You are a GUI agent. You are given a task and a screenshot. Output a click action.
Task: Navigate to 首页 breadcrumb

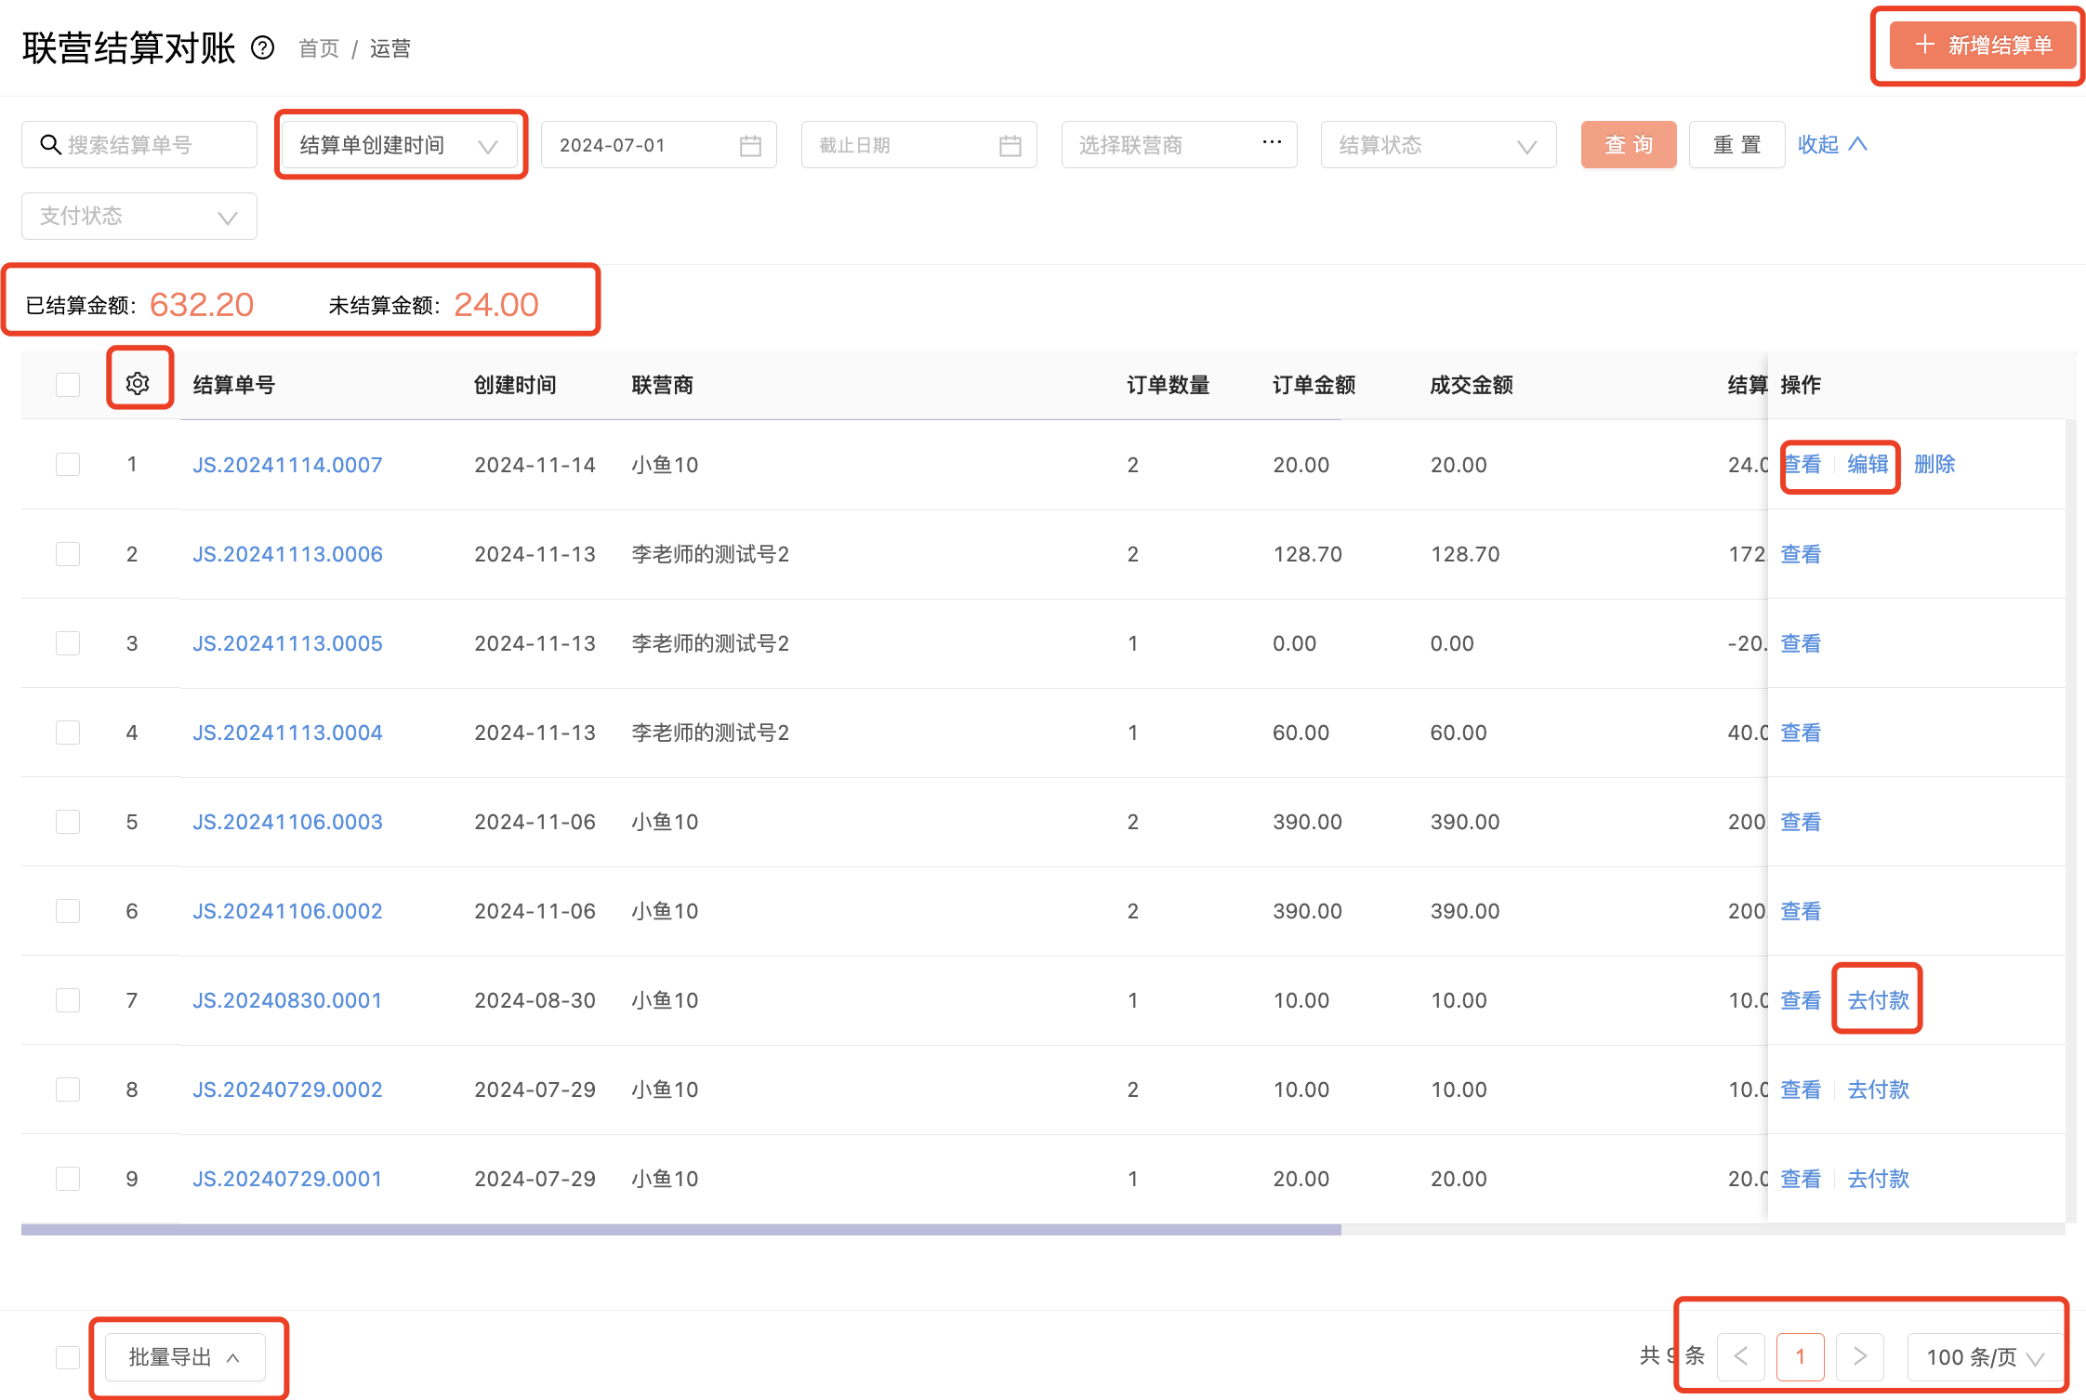[x=319, y=48]
